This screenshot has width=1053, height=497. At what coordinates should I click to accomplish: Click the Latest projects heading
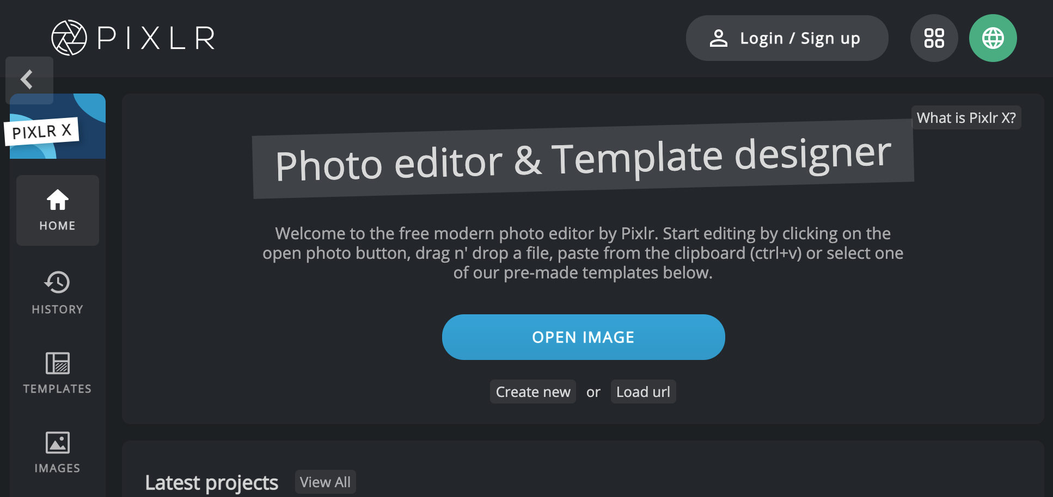pos(211,483)
